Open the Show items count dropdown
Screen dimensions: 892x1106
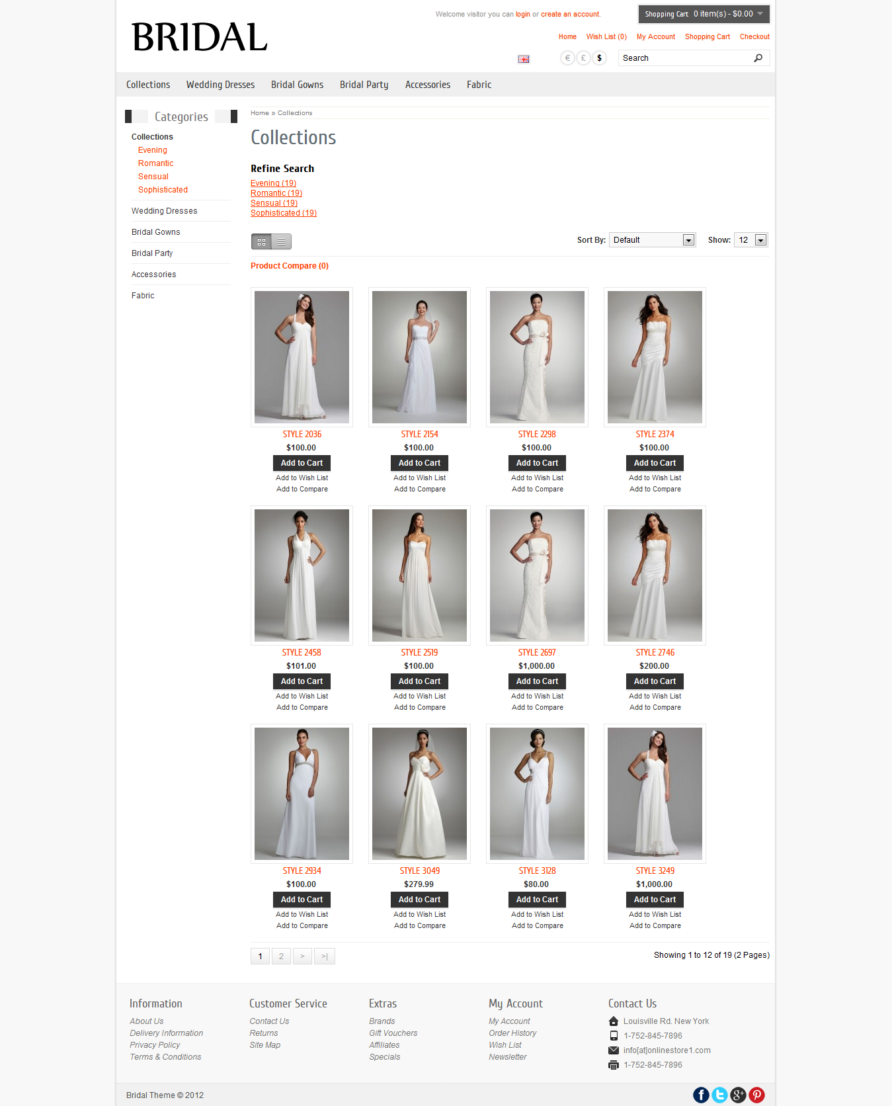750,240
